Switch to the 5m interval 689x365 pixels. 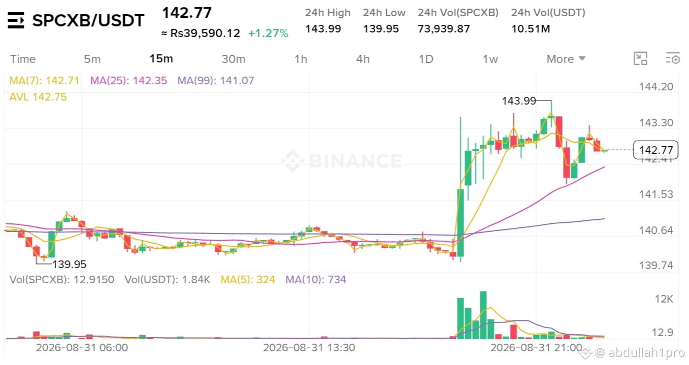coord(92,59)
